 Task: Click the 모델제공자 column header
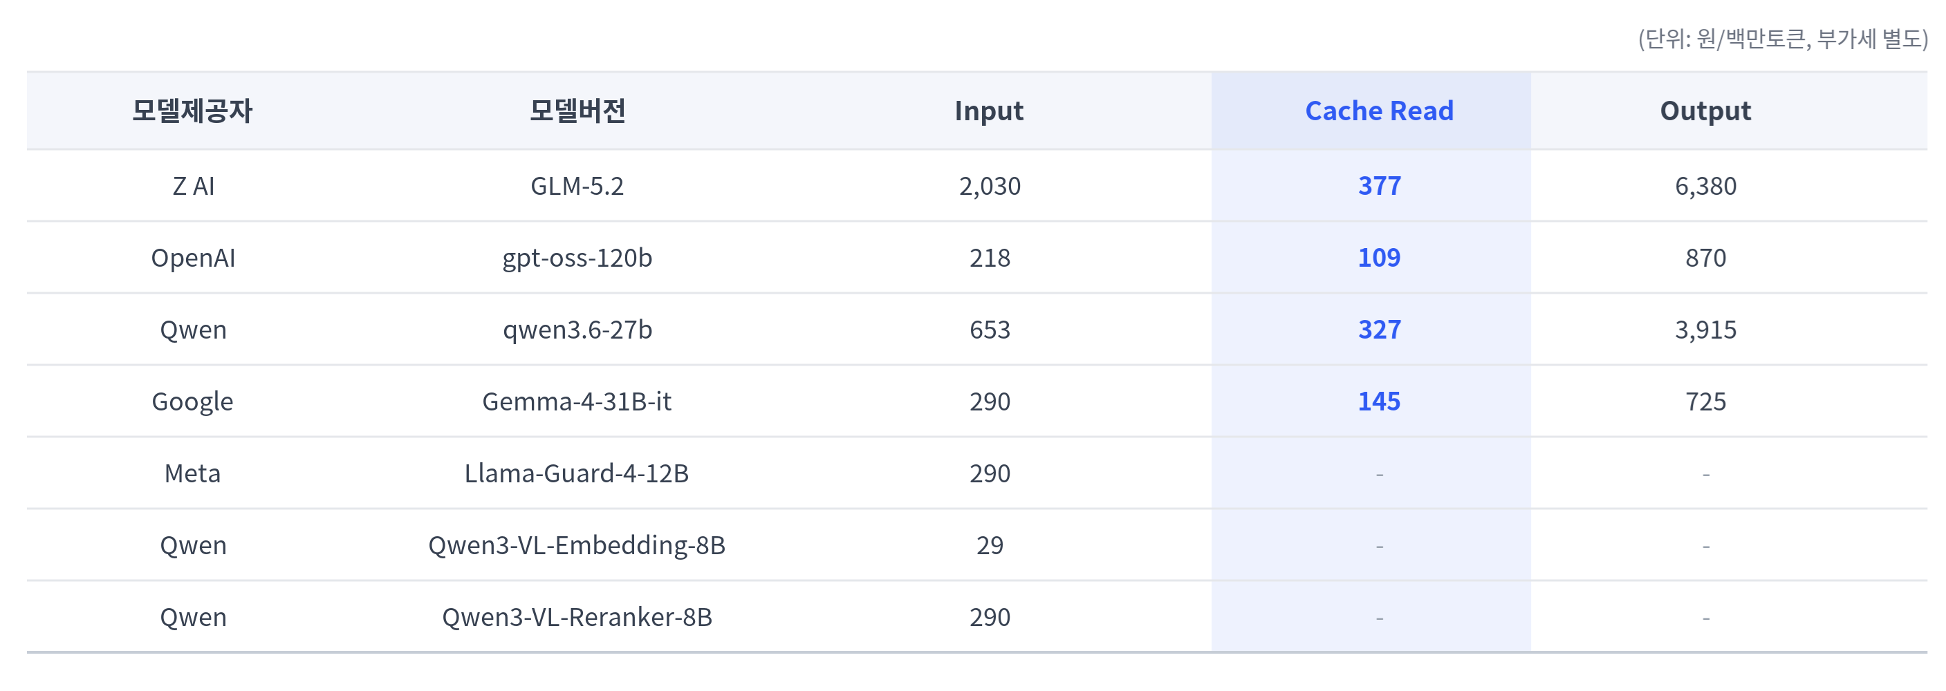(192, 111)
